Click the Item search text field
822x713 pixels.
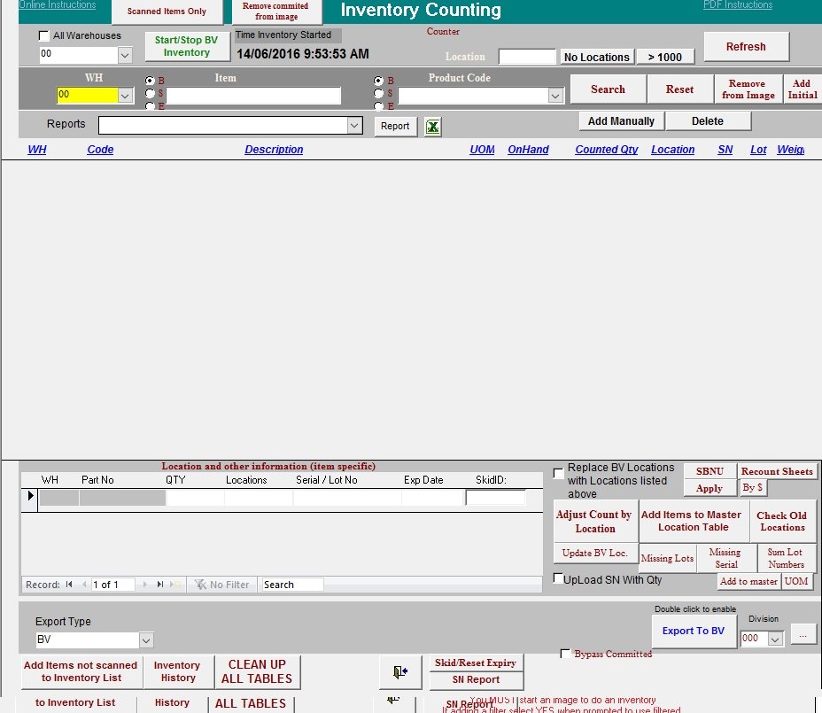(253, 96)
